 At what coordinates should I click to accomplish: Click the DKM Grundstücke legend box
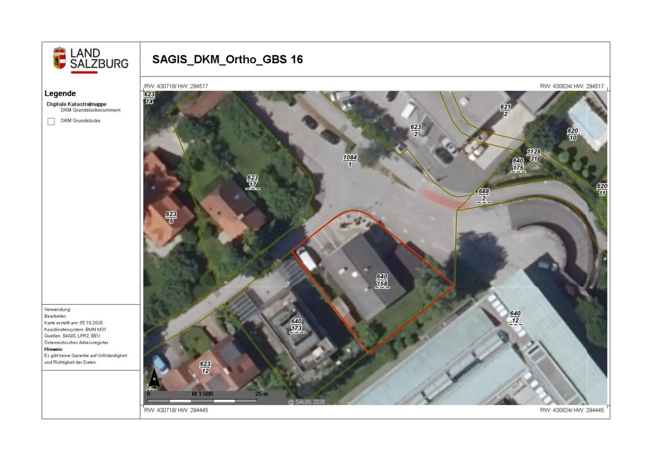[x=51, y=121]
